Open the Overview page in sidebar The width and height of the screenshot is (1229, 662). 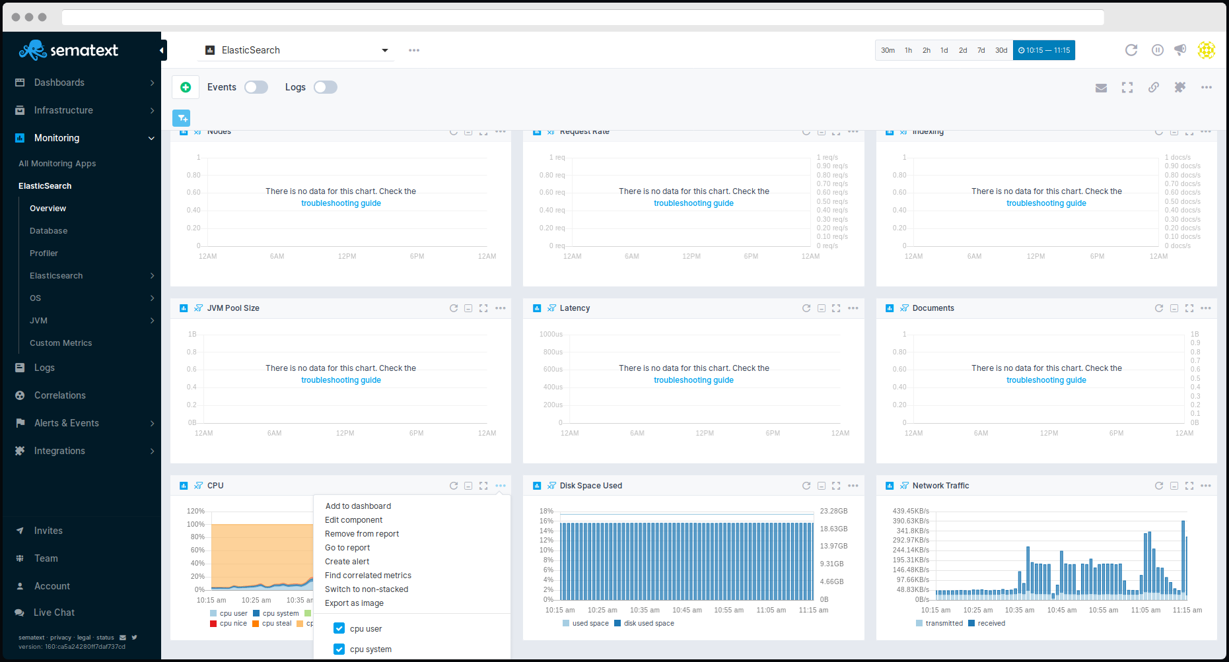tap(48, 209)
